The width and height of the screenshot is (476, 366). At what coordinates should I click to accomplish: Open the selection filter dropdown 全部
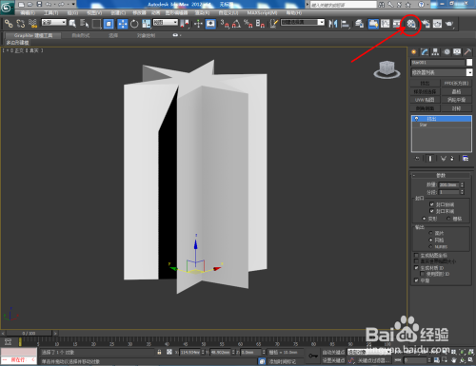54,22
